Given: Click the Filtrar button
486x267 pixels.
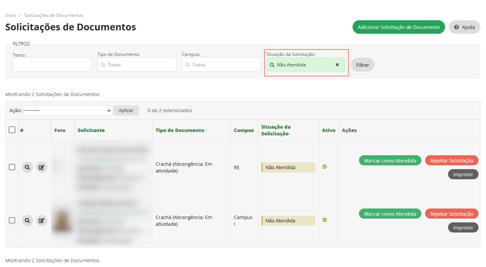Looking at the screenshot, I should click(363, 65).
